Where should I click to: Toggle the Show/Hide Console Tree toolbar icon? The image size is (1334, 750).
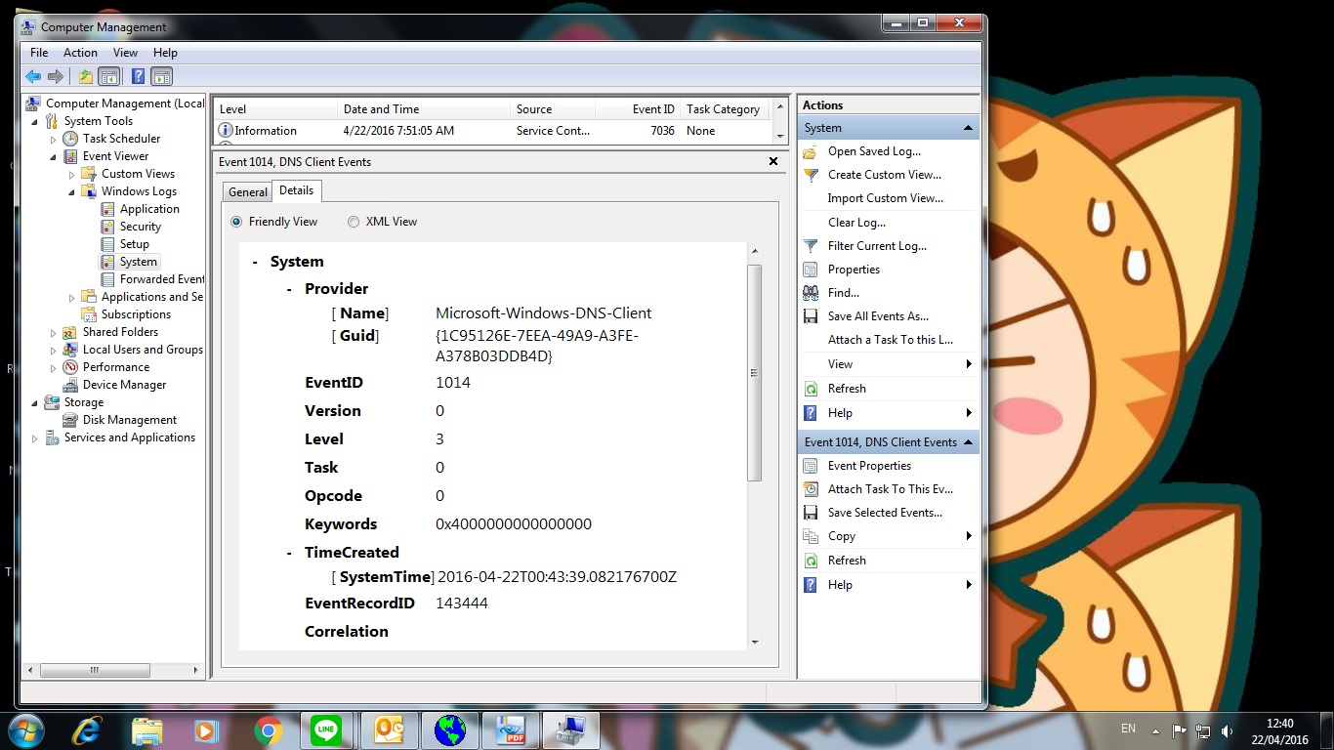[109, 76]
